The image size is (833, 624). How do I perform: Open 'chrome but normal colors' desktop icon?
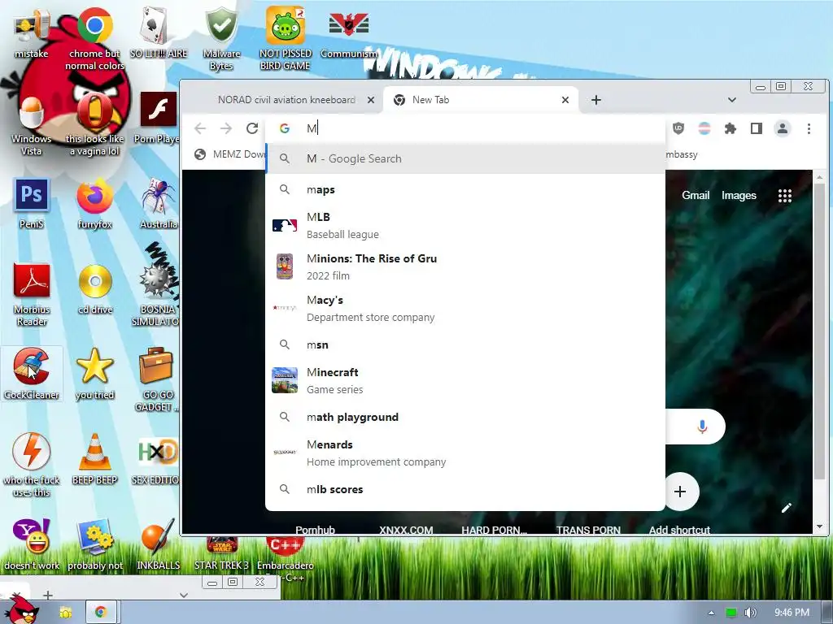tap(94, 38)
